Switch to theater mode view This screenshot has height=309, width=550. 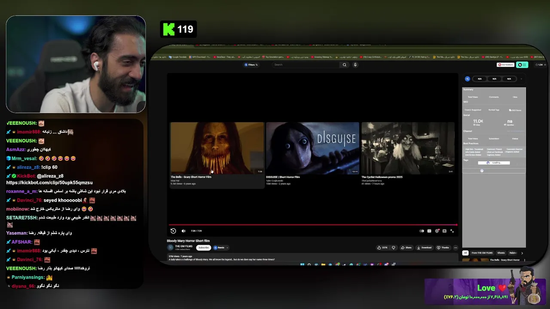(444, 231)
